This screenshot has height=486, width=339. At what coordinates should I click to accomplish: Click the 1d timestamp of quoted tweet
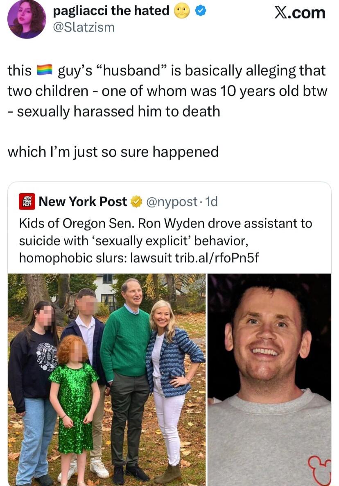pyautogui.click(x=212, y=201)
